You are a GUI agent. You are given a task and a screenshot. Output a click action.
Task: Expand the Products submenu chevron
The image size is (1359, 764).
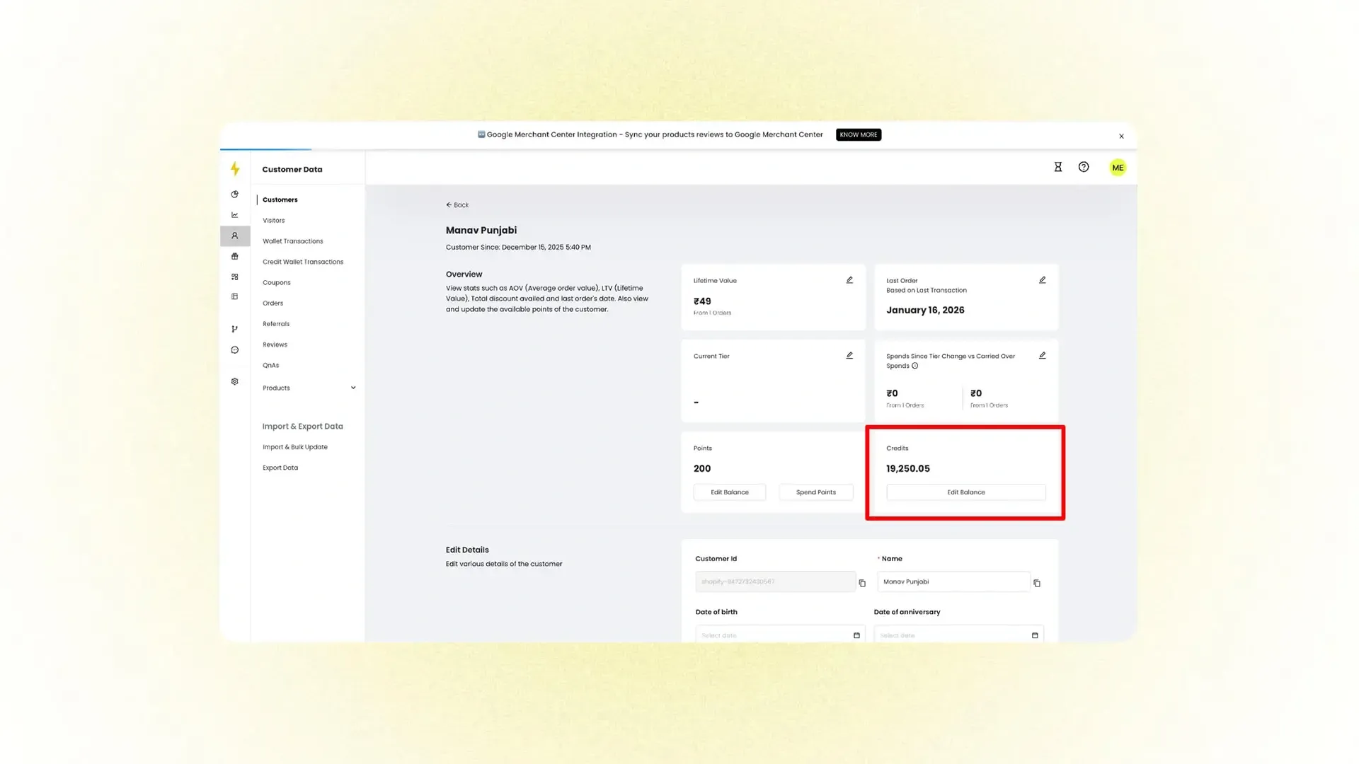click(353, 388)
